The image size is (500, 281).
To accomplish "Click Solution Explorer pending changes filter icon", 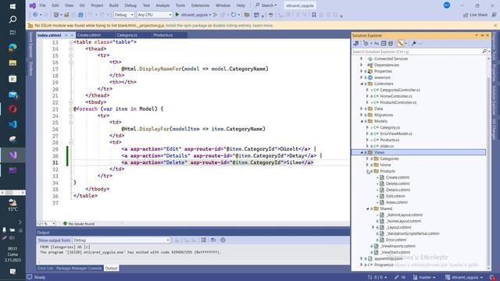I will 366,44.
